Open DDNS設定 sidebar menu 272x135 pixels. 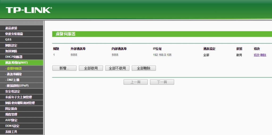click(22, 126)
